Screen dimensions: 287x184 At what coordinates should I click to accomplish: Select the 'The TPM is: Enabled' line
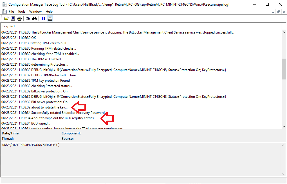tap(31, 59)
